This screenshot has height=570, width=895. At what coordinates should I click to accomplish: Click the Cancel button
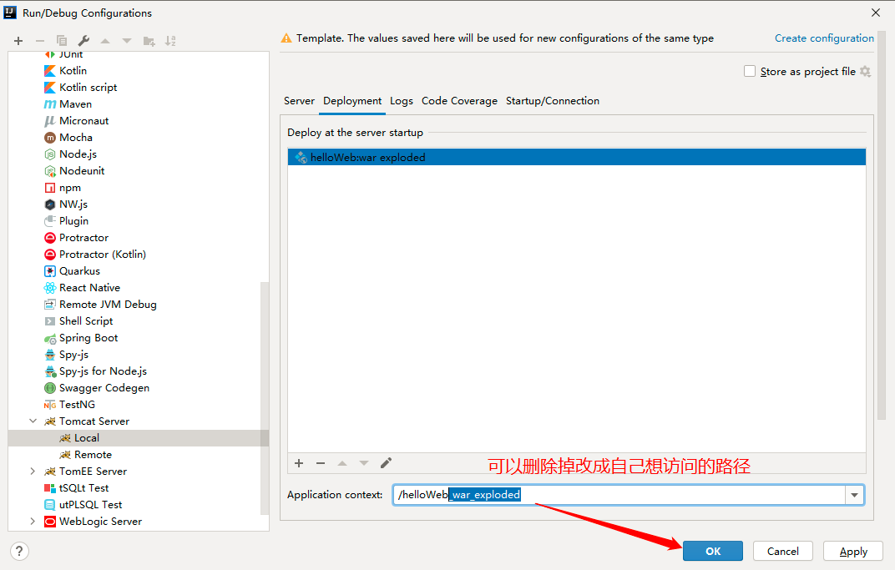[x=783, y=551]
